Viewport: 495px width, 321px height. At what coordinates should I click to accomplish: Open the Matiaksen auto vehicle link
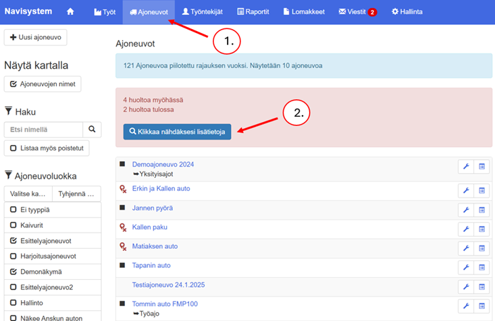click(x=155, y=246)
